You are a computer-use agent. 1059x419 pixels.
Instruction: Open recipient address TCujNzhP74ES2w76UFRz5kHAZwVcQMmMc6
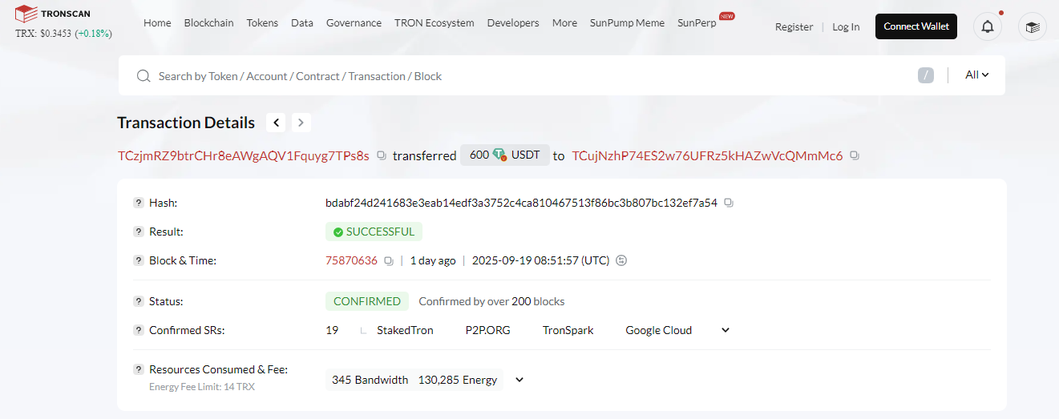click(707, 155)
